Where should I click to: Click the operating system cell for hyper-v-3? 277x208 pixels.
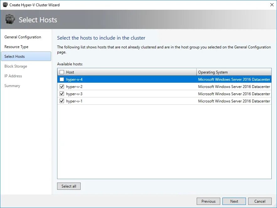(x=234, y=94)
